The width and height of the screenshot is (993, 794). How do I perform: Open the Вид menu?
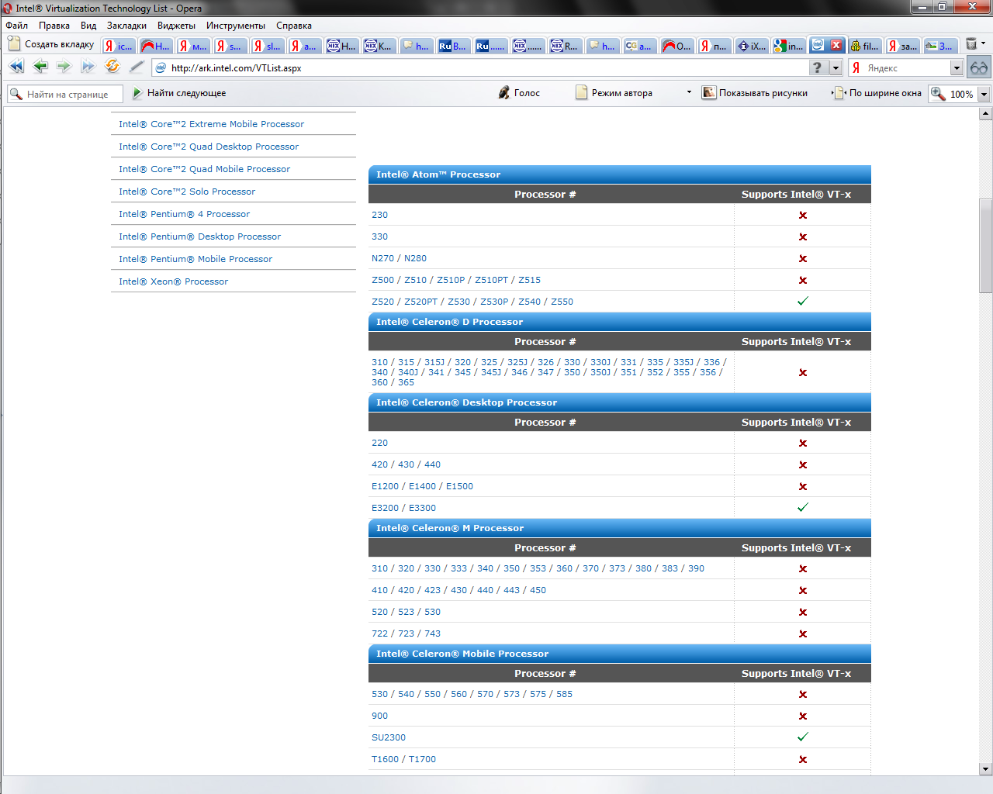88,26
